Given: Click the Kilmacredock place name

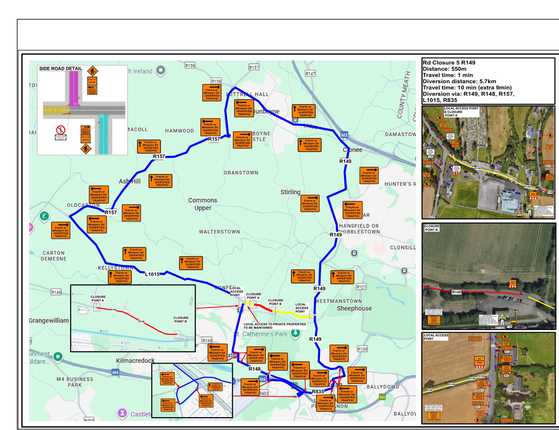Looking at the screenshot, I should click(x=135, y=361).
